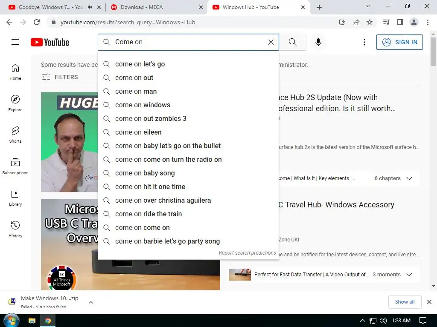Close the Windows Hub - YouTube tab
The height and width of the screenshot is (327, 437).
pyautogui.click(x=303, y=7)
